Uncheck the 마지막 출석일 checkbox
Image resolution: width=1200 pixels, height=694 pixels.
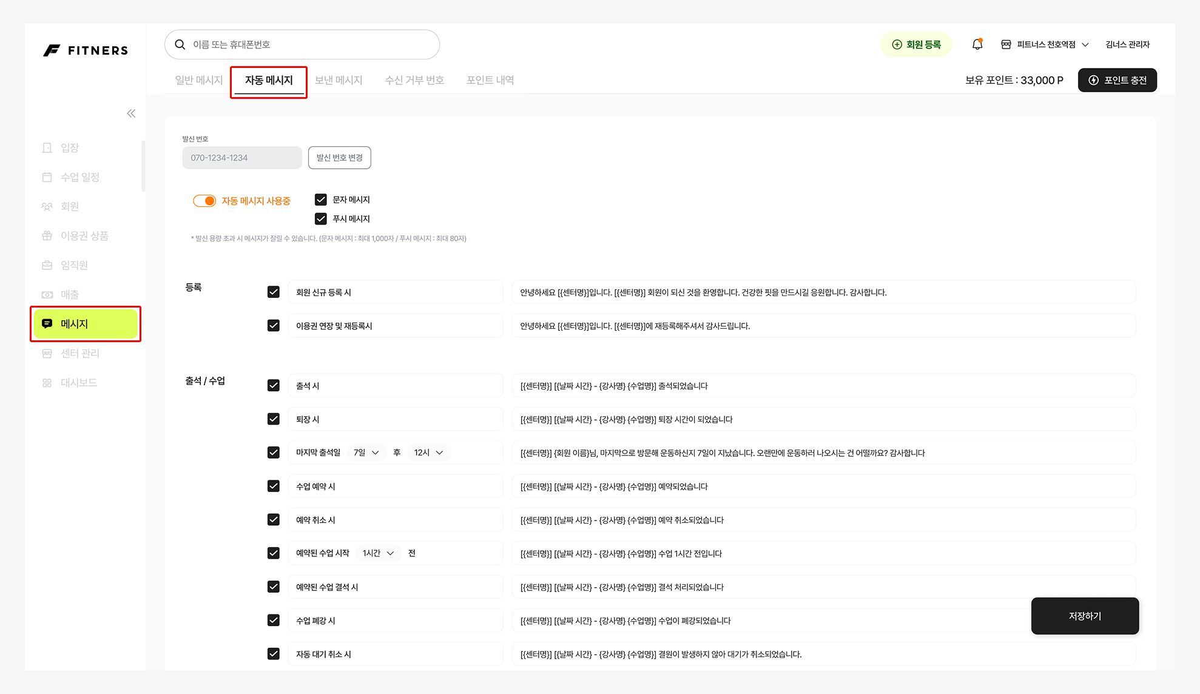pyautogui.click(x=274, y=453)
